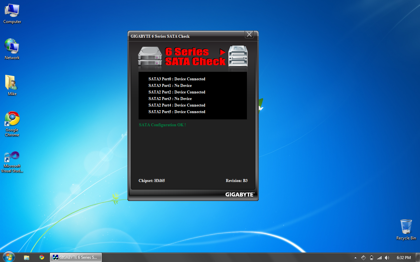Click the window title GIGABYTE 6 Series SATA Check
This screenshot has height=262, width=420.
click(160, 36)
